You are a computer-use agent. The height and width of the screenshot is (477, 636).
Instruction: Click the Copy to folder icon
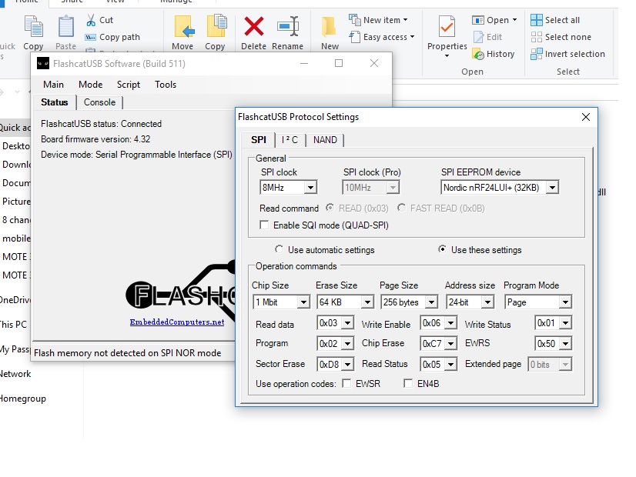point(216,27)
